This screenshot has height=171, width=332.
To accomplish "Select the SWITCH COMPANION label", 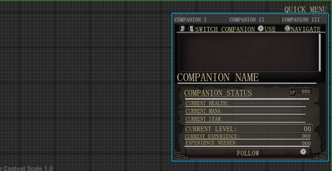I will tap(225, 29).
